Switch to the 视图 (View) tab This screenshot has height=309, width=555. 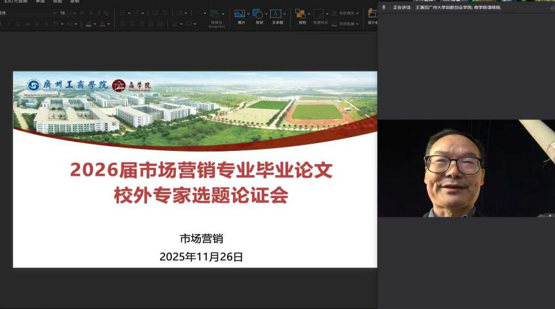click(58, 1)
